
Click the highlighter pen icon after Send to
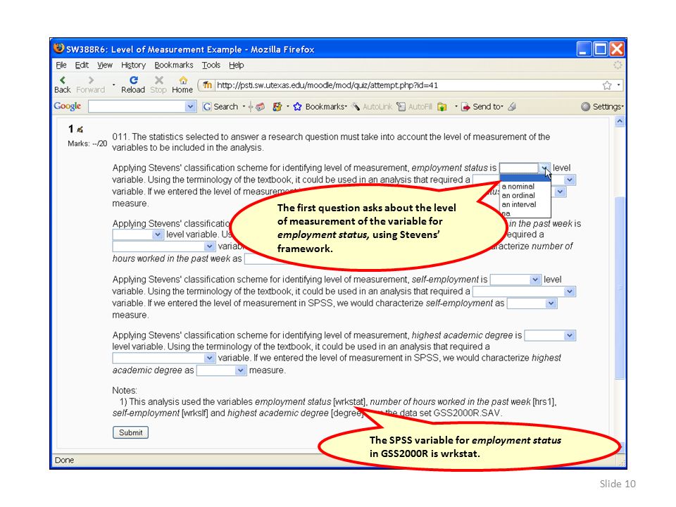(x=512, y=106)
